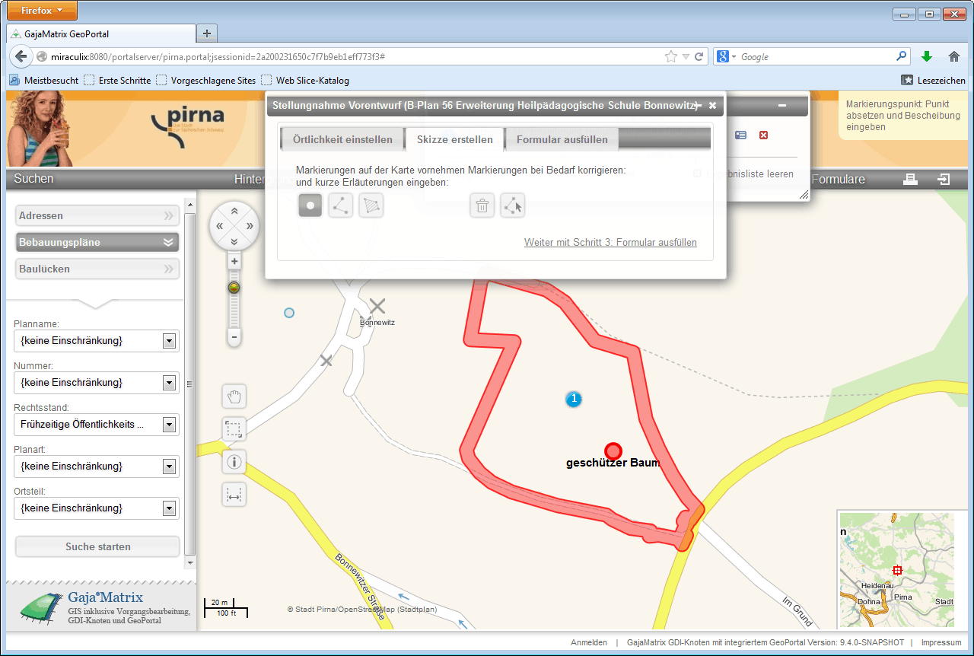Switch to the Örtlichkeit einstellen tab

pyautogui.click(x=342, y=140)
